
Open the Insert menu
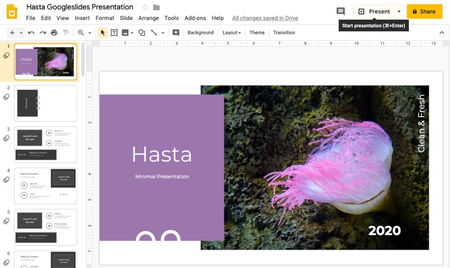(x=82, y=18)
